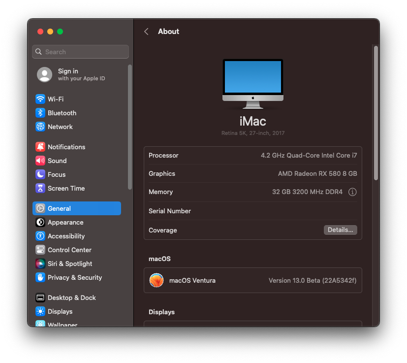The height and width of the screenshot is (363, 407).
Task: Click the AMD Radeon RX 580 value
Action: point(317,173)
